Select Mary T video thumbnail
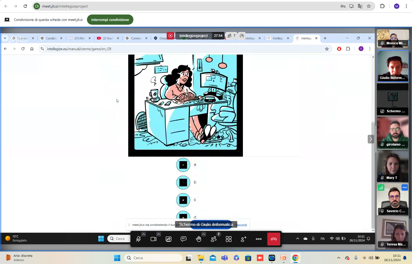Screen dimensions: 412x264 pos(393,166)
